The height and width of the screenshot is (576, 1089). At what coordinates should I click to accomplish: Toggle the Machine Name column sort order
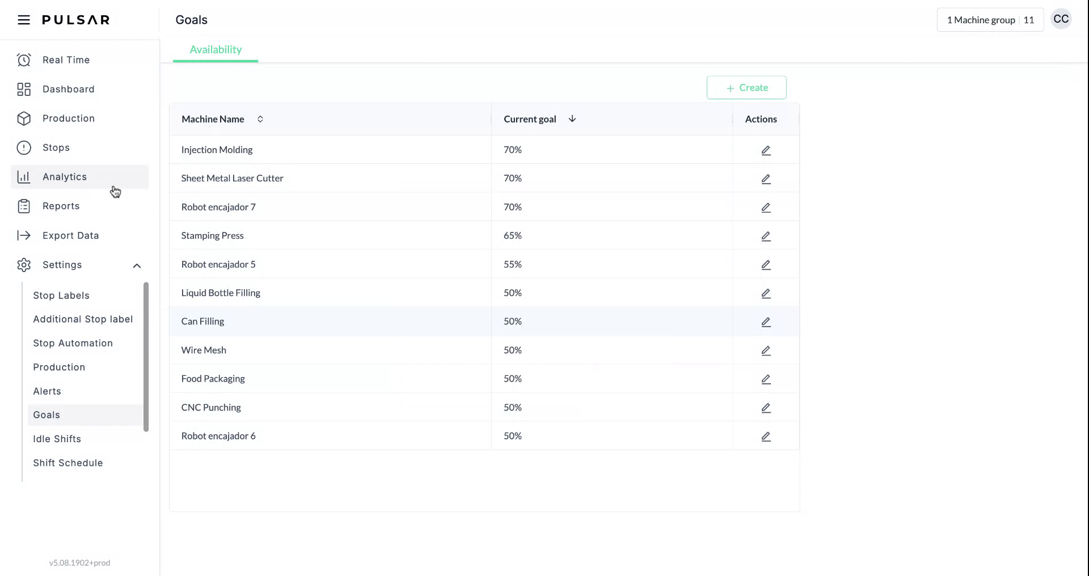(260, 119)
